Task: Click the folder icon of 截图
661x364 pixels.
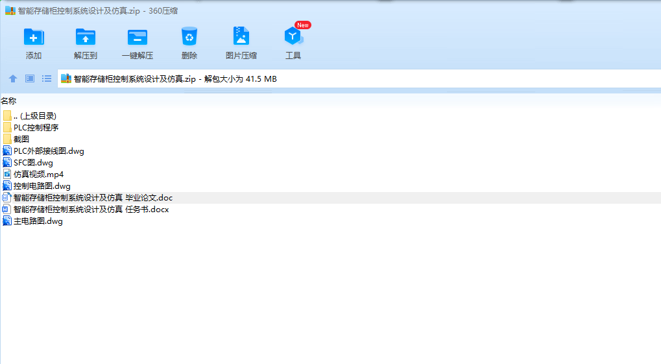Action: (x=7, y=140)
